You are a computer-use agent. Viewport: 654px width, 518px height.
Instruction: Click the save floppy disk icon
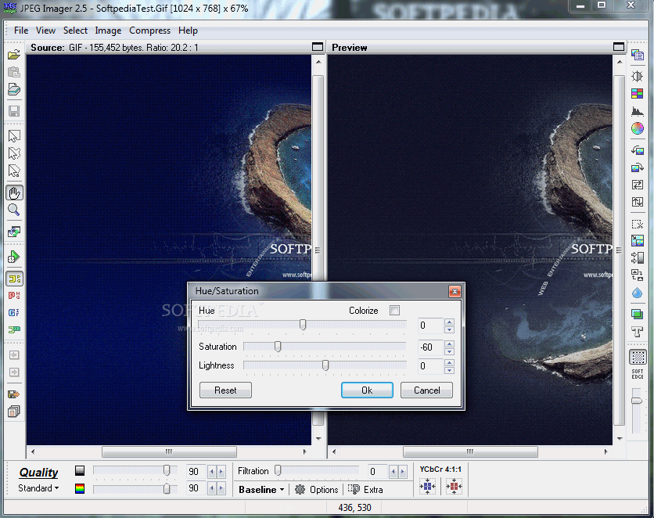coord(14,111)
